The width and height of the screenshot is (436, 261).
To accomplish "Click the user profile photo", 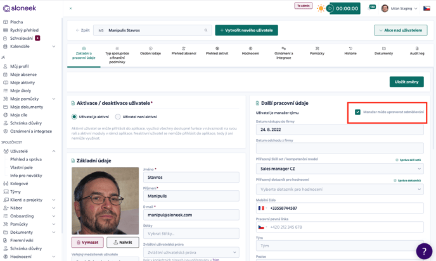I will (105, 200).
